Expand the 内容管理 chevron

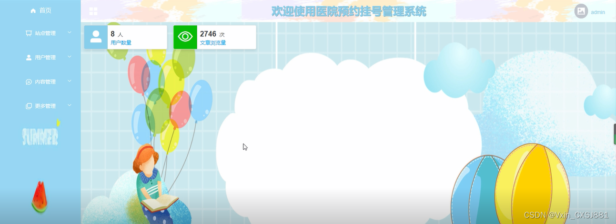pos(70,81)
